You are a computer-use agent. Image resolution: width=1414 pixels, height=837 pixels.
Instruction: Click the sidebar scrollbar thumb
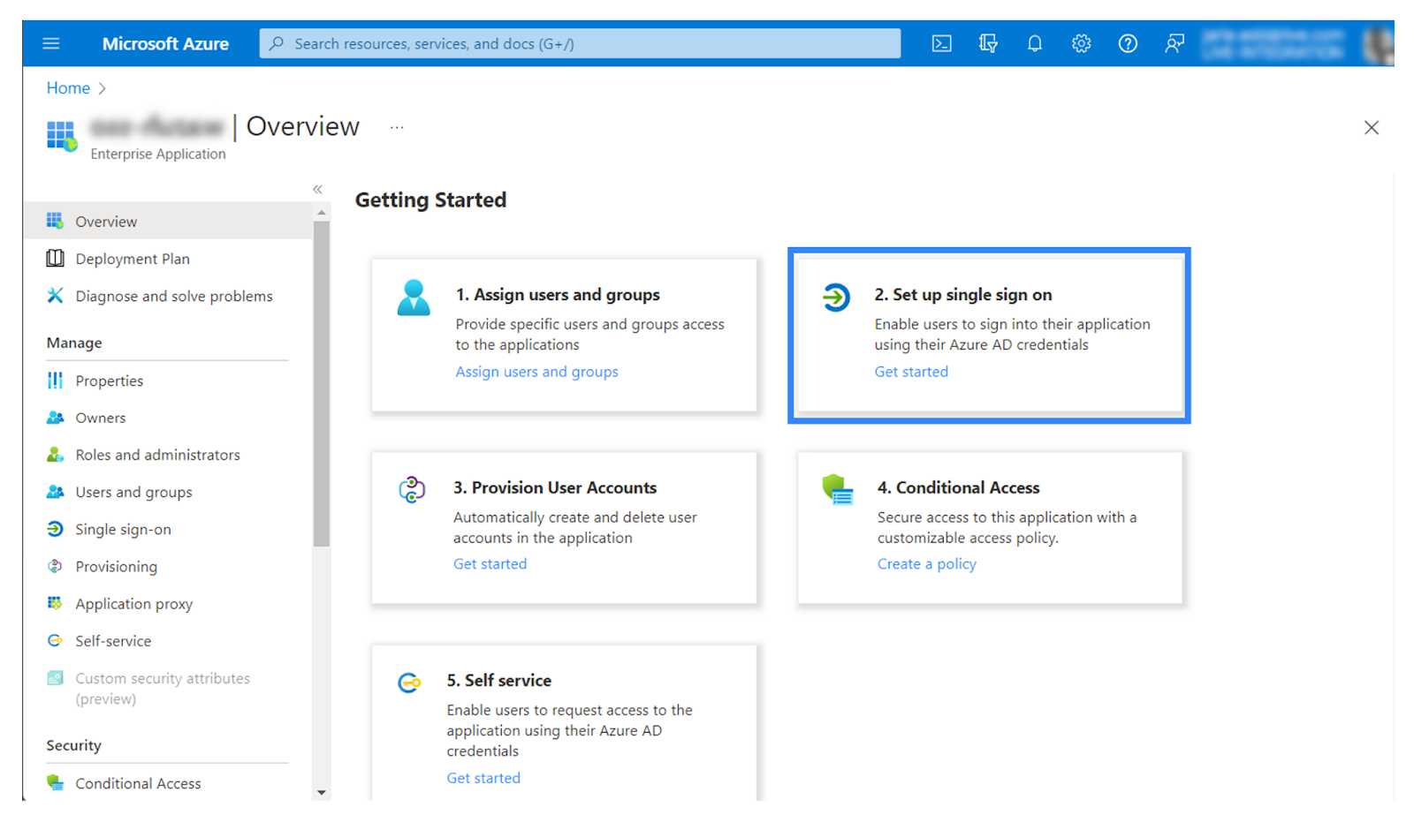[x=322, y=384]
